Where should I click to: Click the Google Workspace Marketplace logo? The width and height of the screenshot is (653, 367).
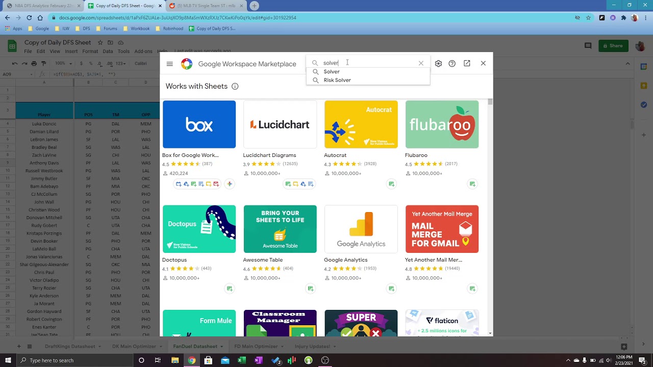pyautogui.click(x=187, y=64)
